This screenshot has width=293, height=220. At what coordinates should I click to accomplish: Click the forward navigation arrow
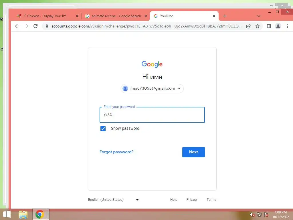pos(26,26)
